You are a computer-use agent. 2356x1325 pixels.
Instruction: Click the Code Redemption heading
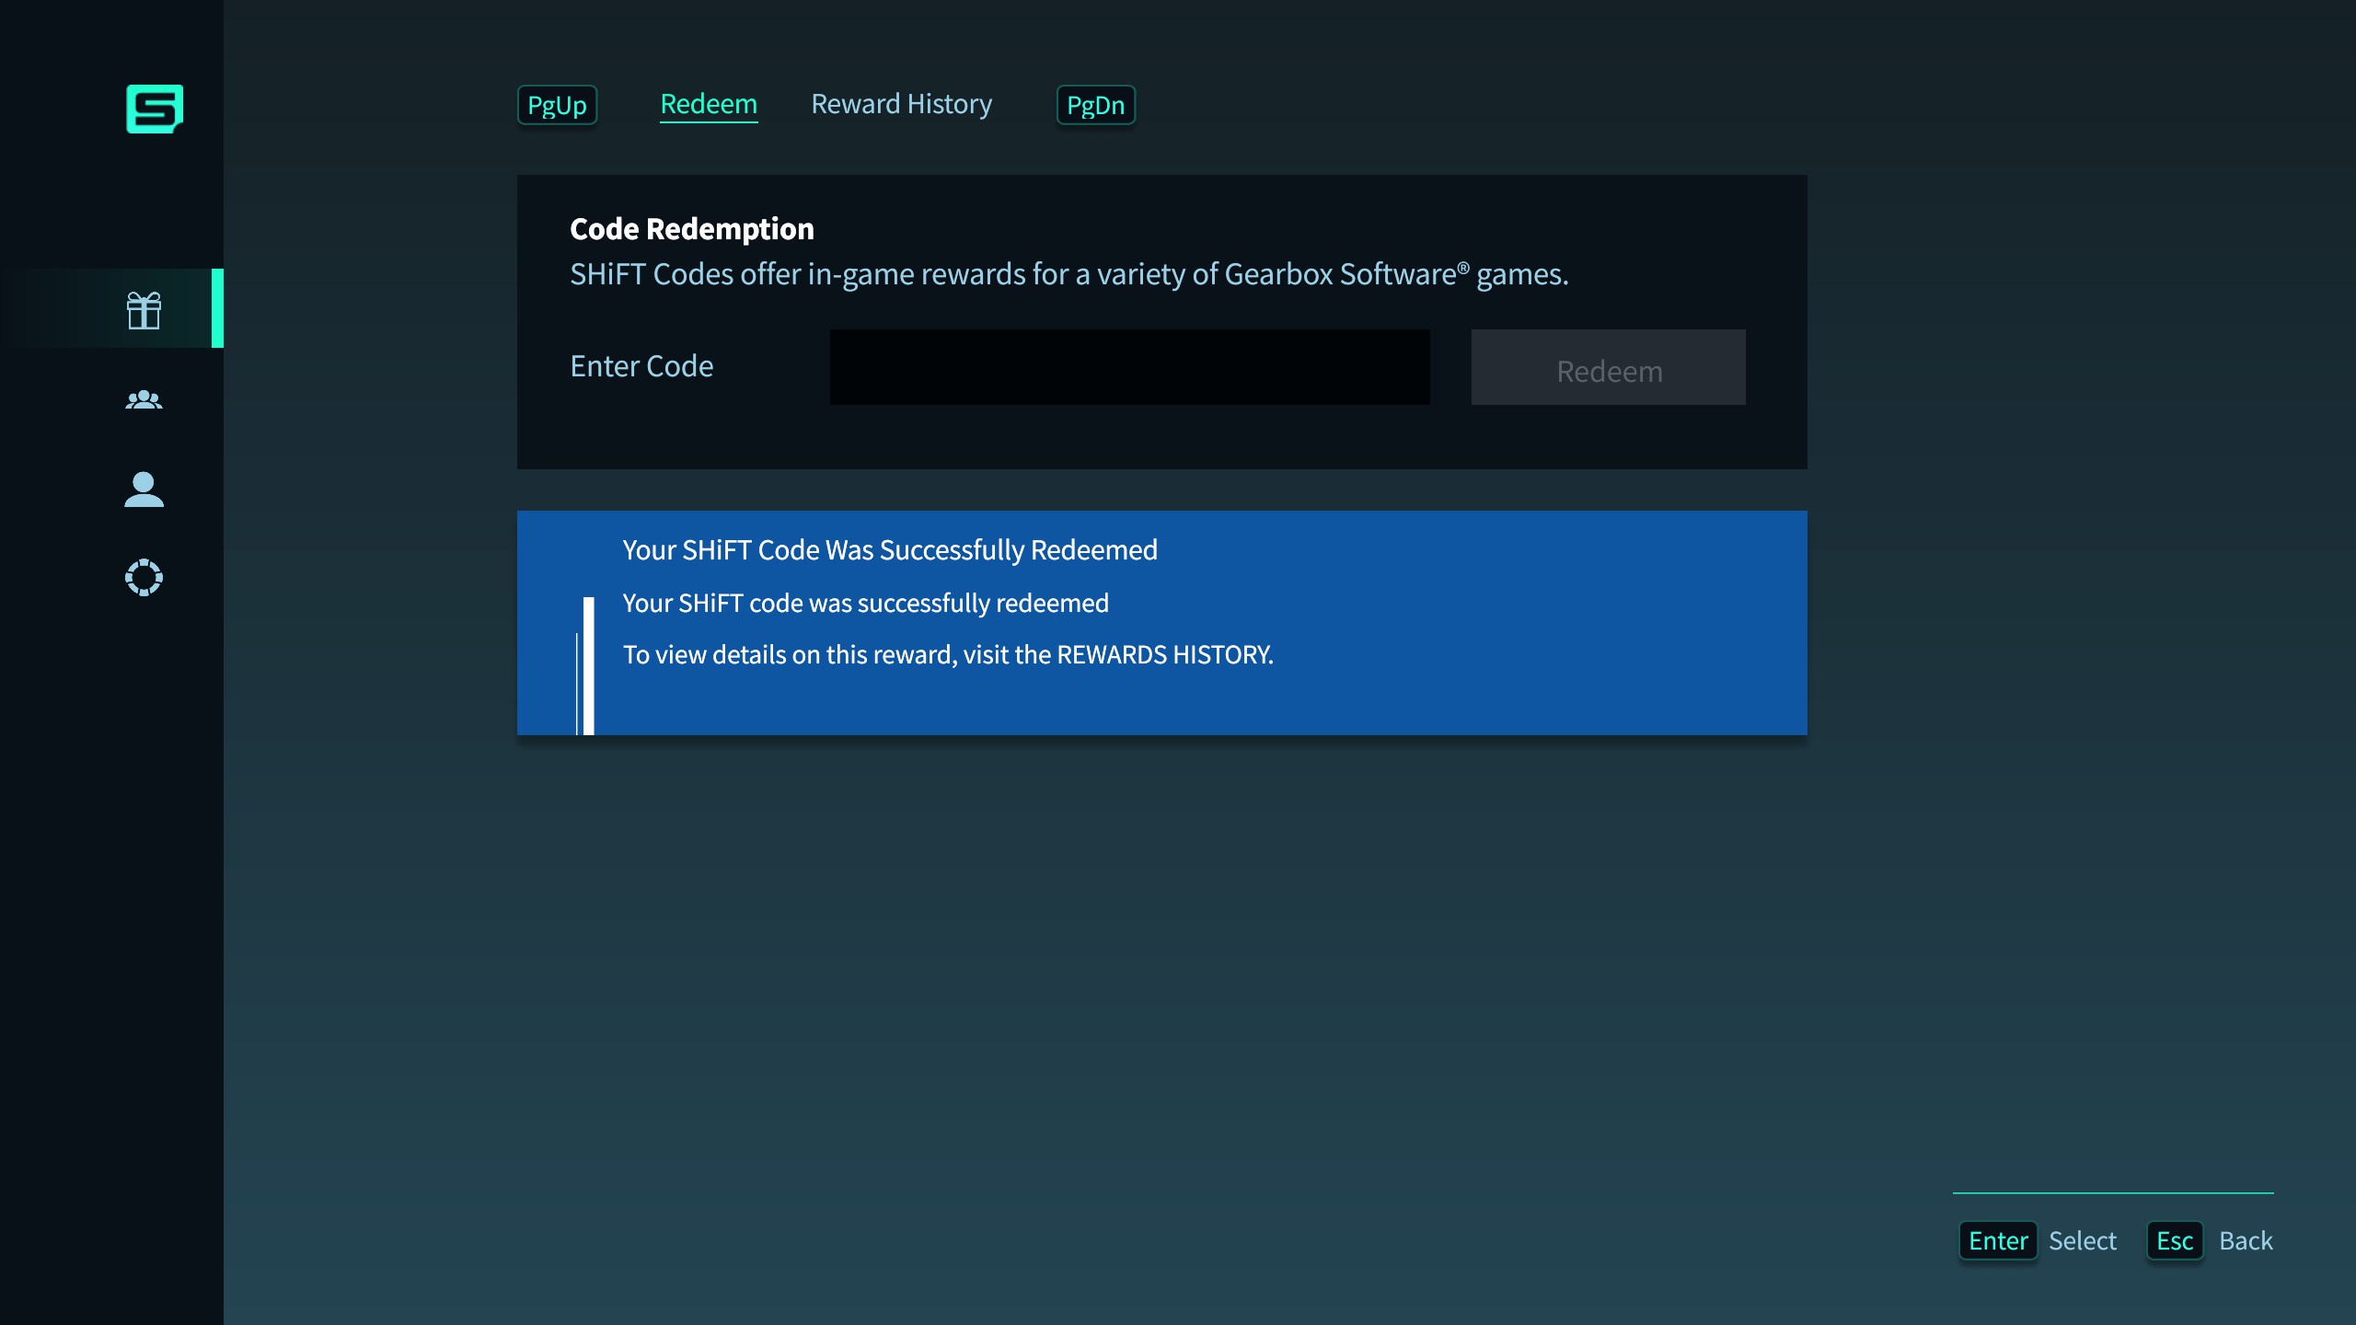tap(691, 228)
